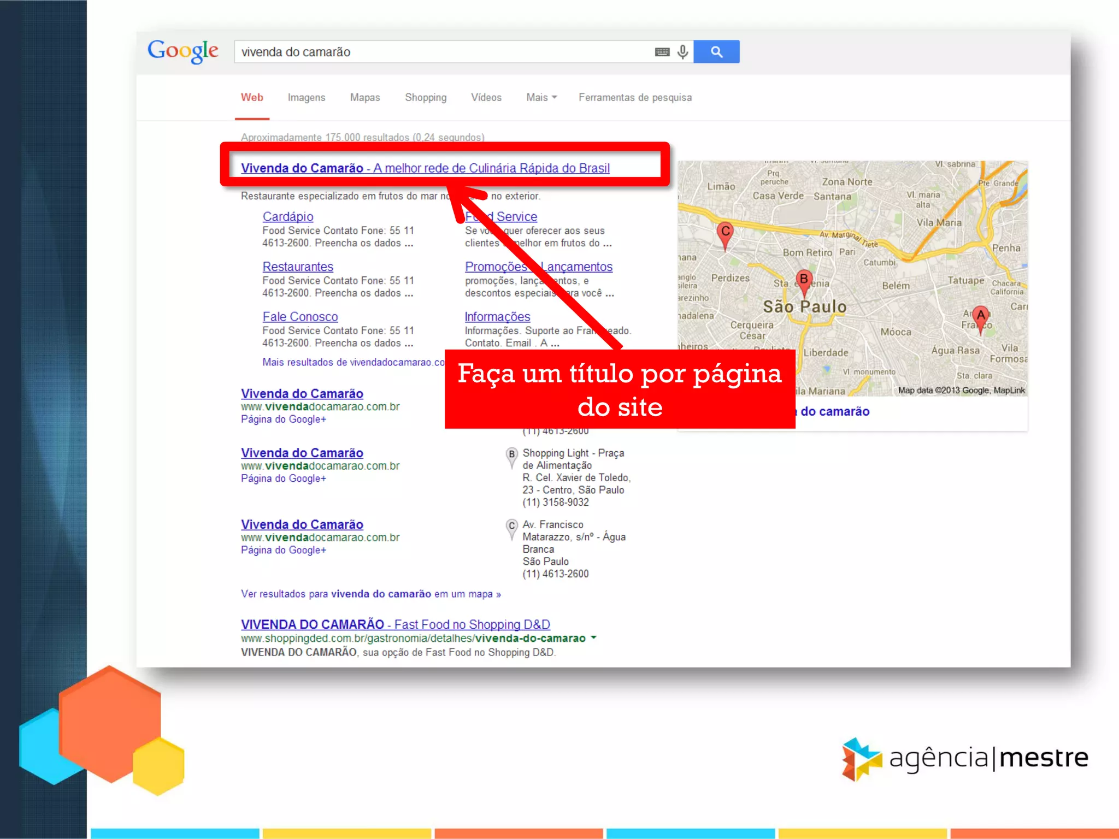Click the blue search magnifier button

tap(716, 52)
